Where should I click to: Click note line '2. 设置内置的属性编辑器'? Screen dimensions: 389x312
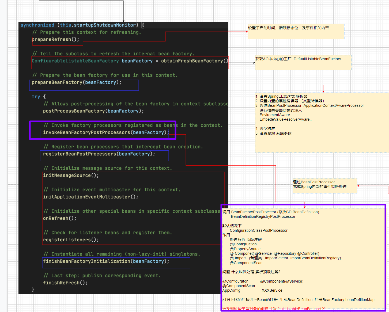[x=277, y=101]
